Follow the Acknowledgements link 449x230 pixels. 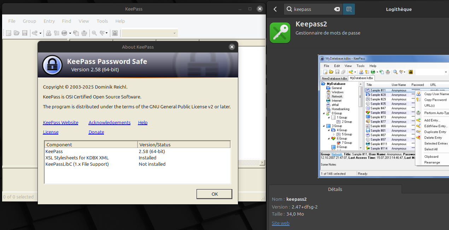tap(109, 123)
